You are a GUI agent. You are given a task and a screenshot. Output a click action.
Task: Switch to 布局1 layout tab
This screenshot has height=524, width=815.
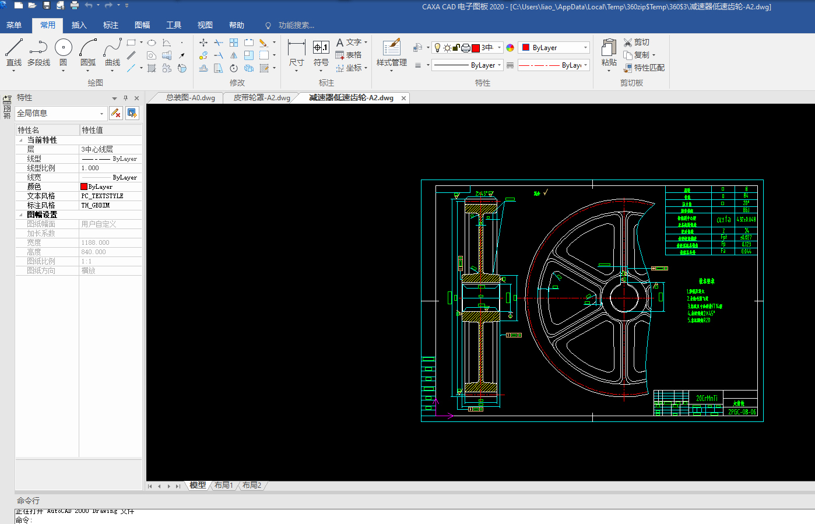(x=223, y=485)
